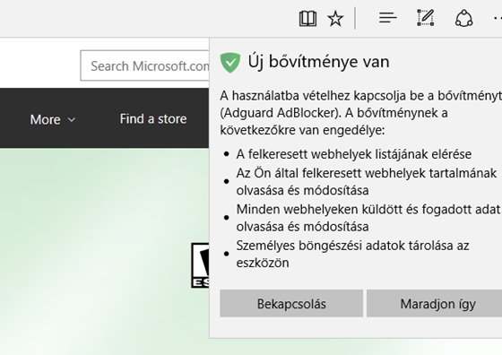502x355 pixels.
Task: Click the Adguard AdBlocker description paragraph
Action: 360,113
